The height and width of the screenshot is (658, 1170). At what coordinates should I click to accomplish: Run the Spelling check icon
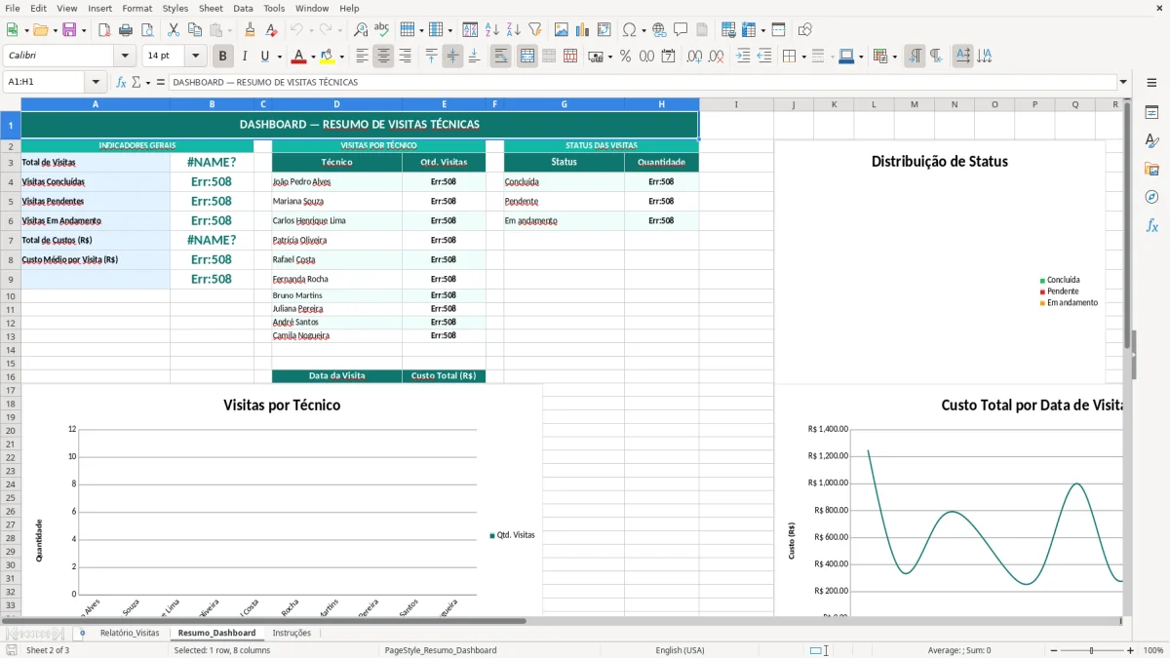click(x=382, y=30)
